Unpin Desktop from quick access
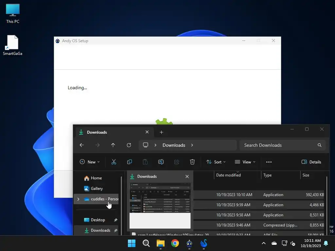This screenshot has height=251, width=335. (115, 220)
